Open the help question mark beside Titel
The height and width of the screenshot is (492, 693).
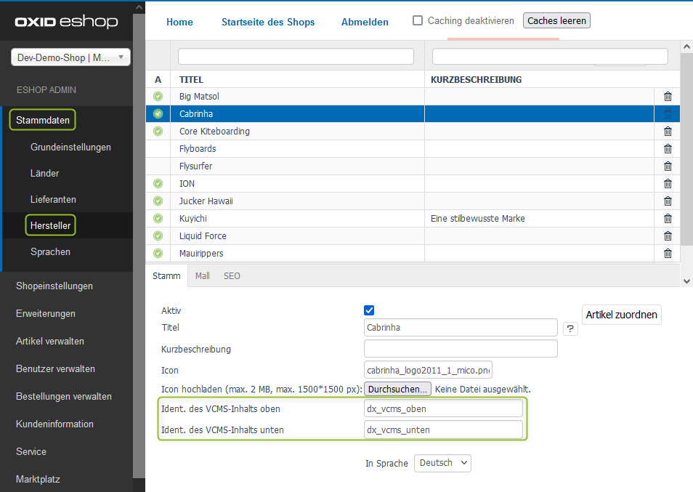point(570,328)
